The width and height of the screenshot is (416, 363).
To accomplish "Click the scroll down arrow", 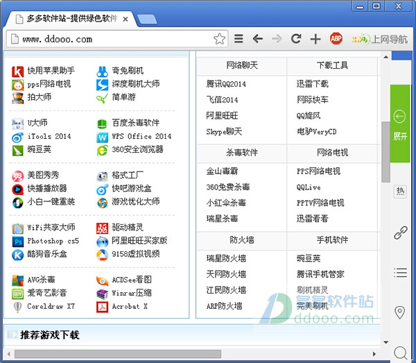I will (385, 342).
